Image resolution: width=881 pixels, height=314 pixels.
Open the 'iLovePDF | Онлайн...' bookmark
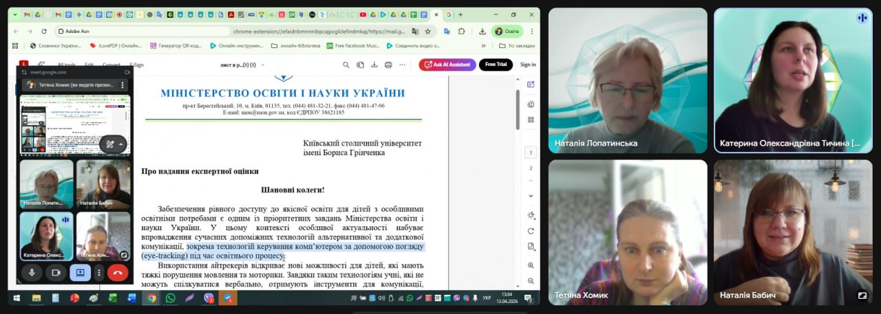116,45
